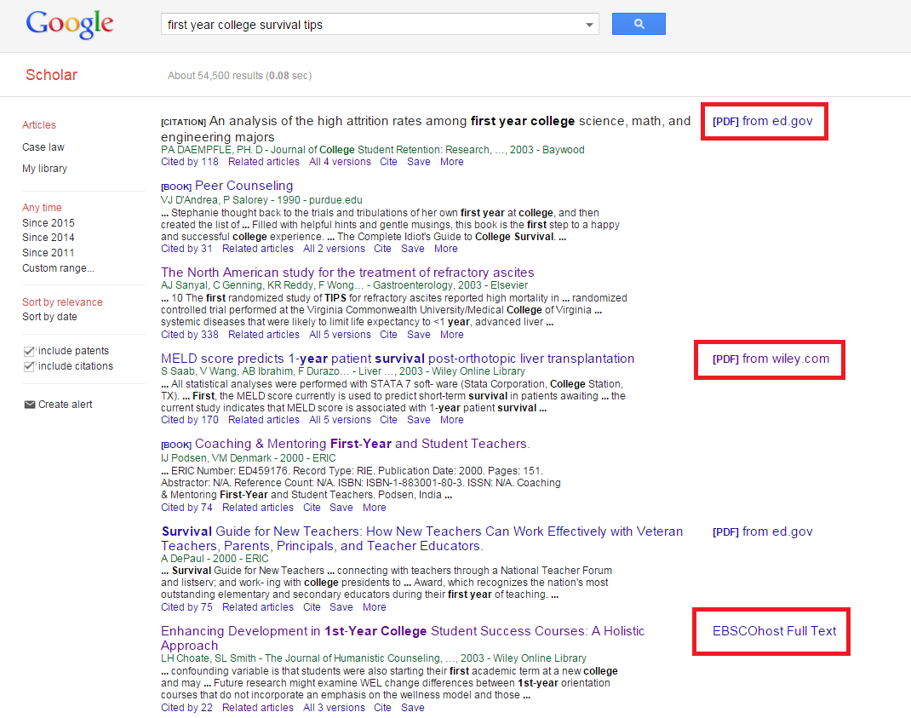Click Cited by 338
911x718 pixels.
click(189, 334)
